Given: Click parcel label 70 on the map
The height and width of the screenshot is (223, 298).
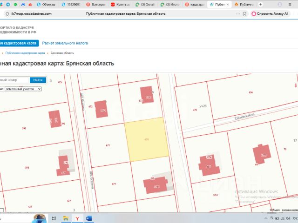Looking at the screenshot, I should tap(285, 149).
